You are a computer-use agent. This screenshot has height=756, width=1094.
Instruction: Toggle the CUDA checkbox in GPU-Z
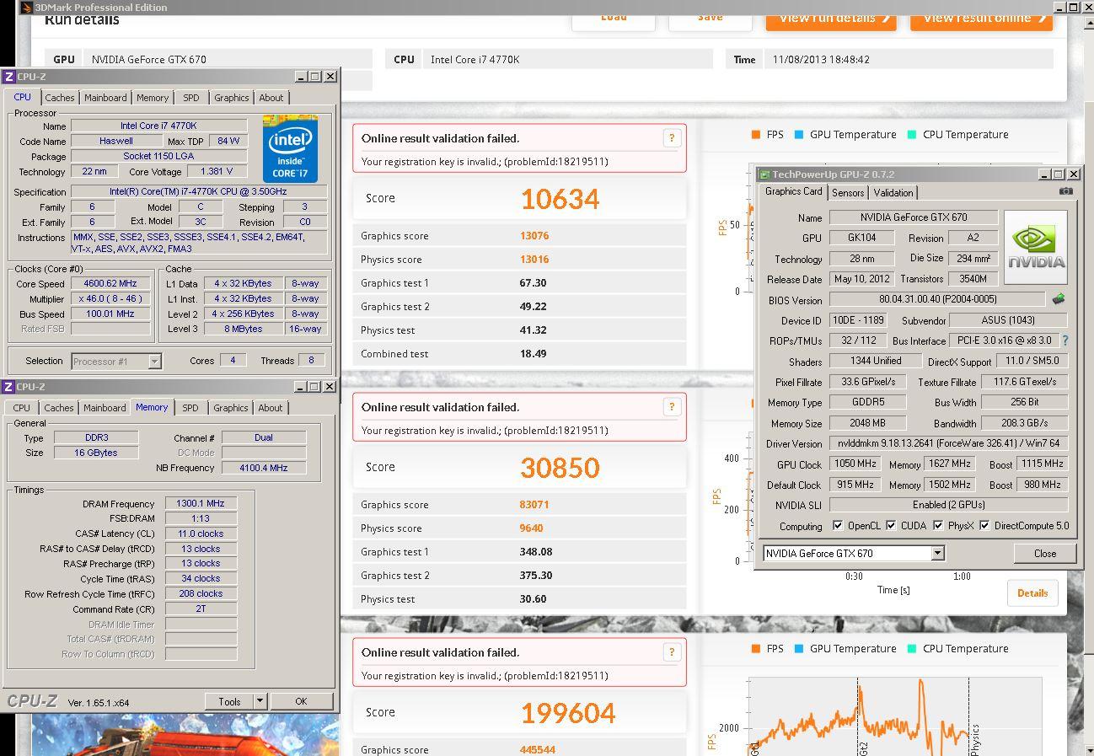point(891,526)
